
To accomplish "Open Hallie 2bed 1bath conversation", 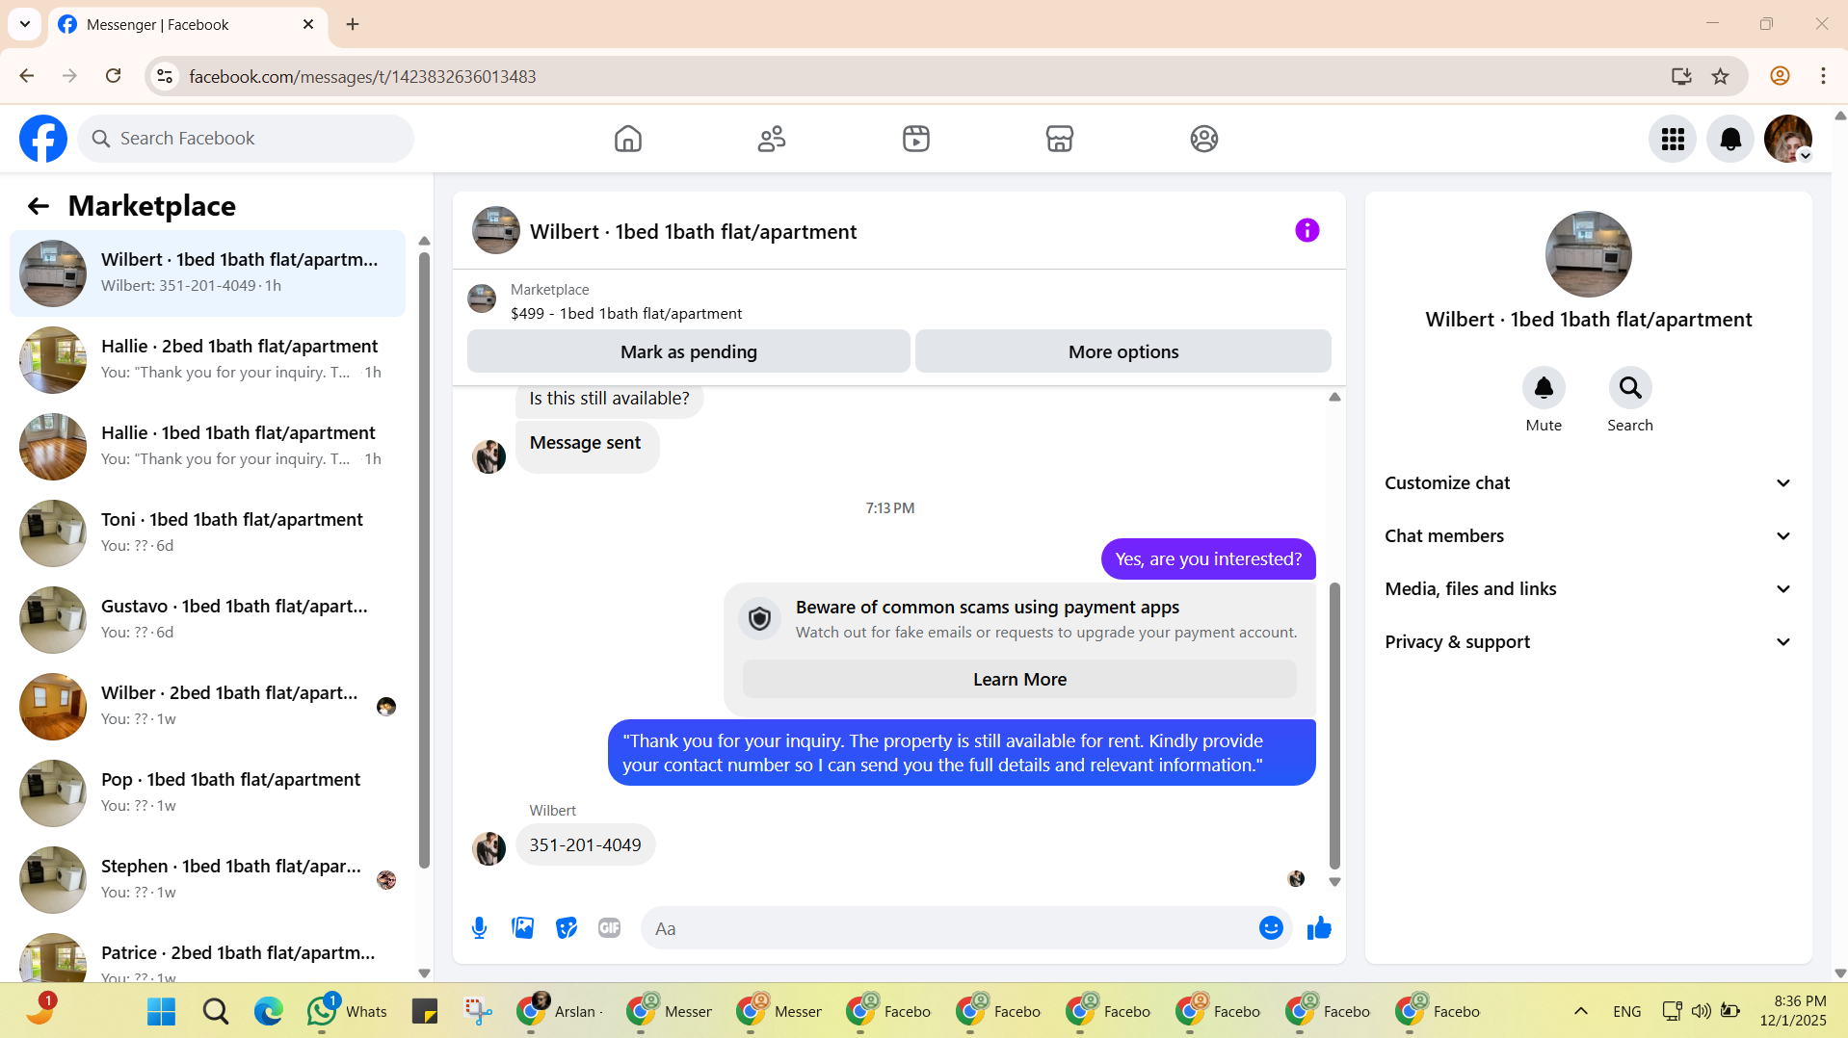I will 207,360.
